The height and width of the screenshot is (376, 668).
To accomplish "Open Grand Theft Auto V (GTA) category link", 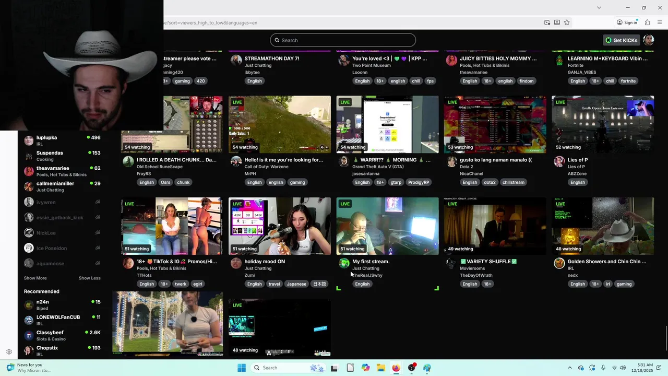I will (x=378, y=167).
